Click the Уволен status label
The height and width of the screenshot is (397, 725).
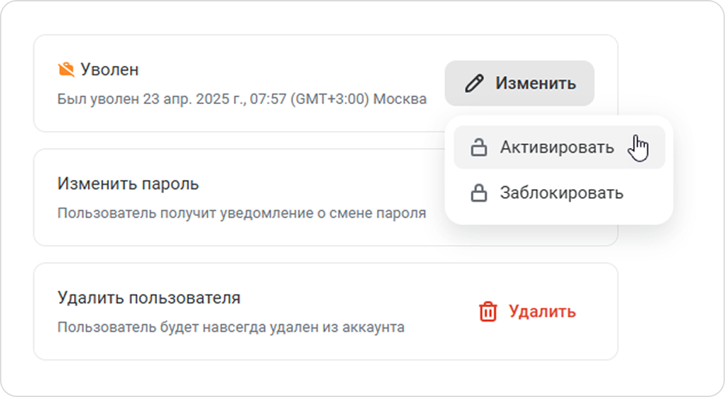point(110,69)
